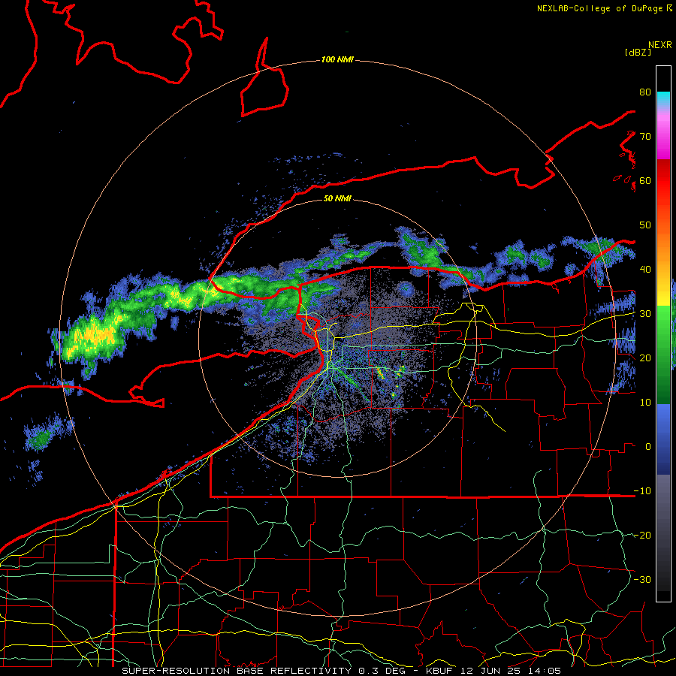The height and width of the screenshot is (676, 676).
Task: Click the 0.3 DEG elevation angle text
Action: tap(384, 671)
